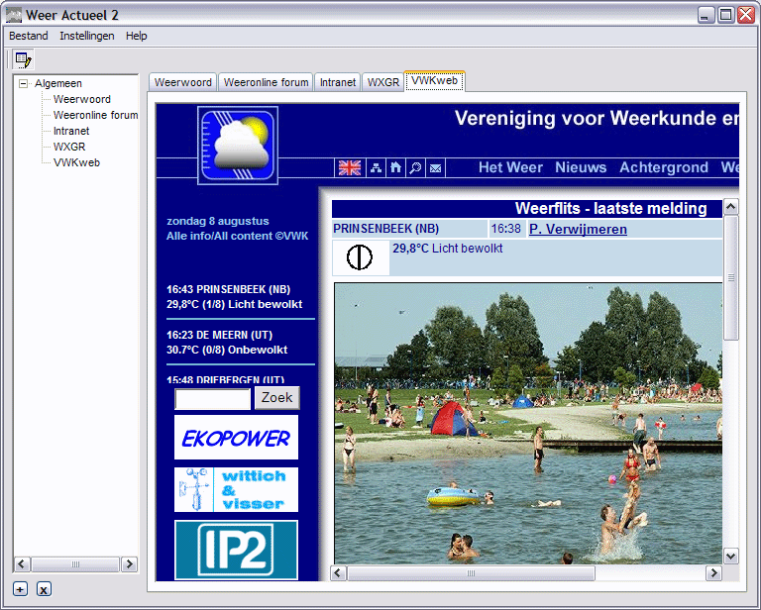This screenshot has height=610, width=761.
Task: Click the x remove button at bottom left
Action: pyautogui.click(x=44, y=589)
